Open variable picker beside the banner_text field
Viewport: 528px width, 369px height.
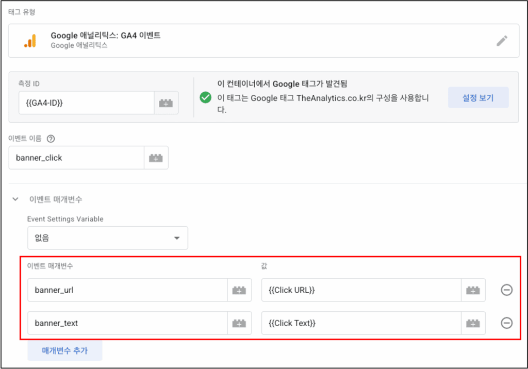click(x=239, y=323)
